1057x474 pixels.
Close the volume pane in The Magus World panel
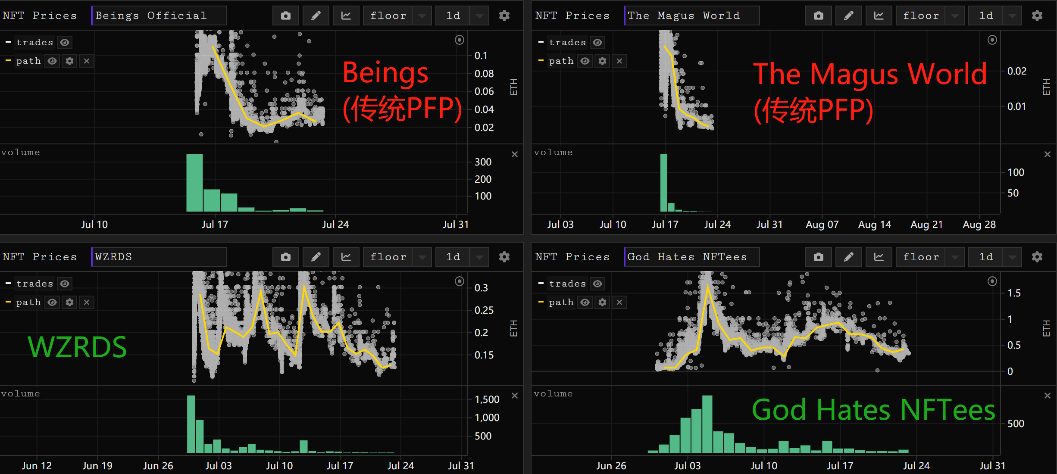(x=1048, y=154)
